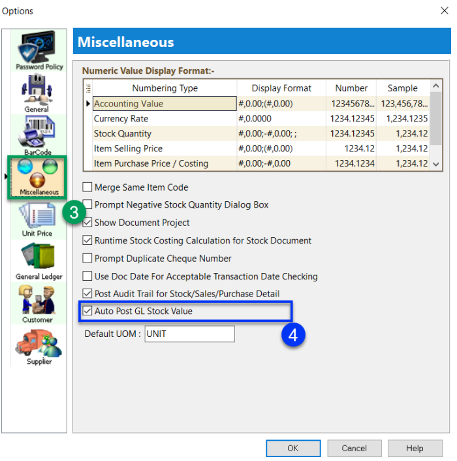Uncheck Auto Post GL Stock Value
Viewport: 457px width, 461px height.
(x=88, y=311)
